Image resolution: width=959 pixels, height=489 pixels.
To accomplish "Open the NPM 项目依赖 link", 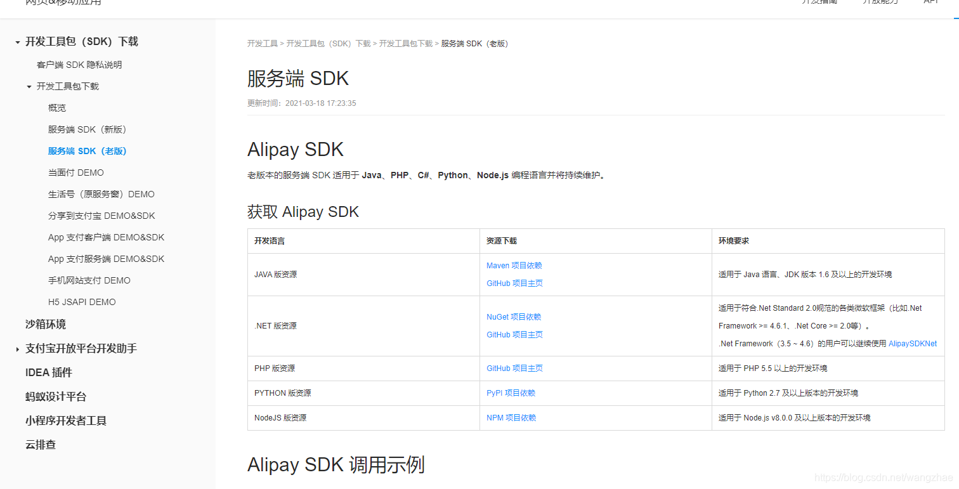I will pos(511,418).
